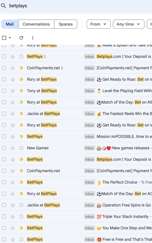This screenshot has width=152, height=243.
Task: Open the Any time filter dropdown
Action: 129,24
